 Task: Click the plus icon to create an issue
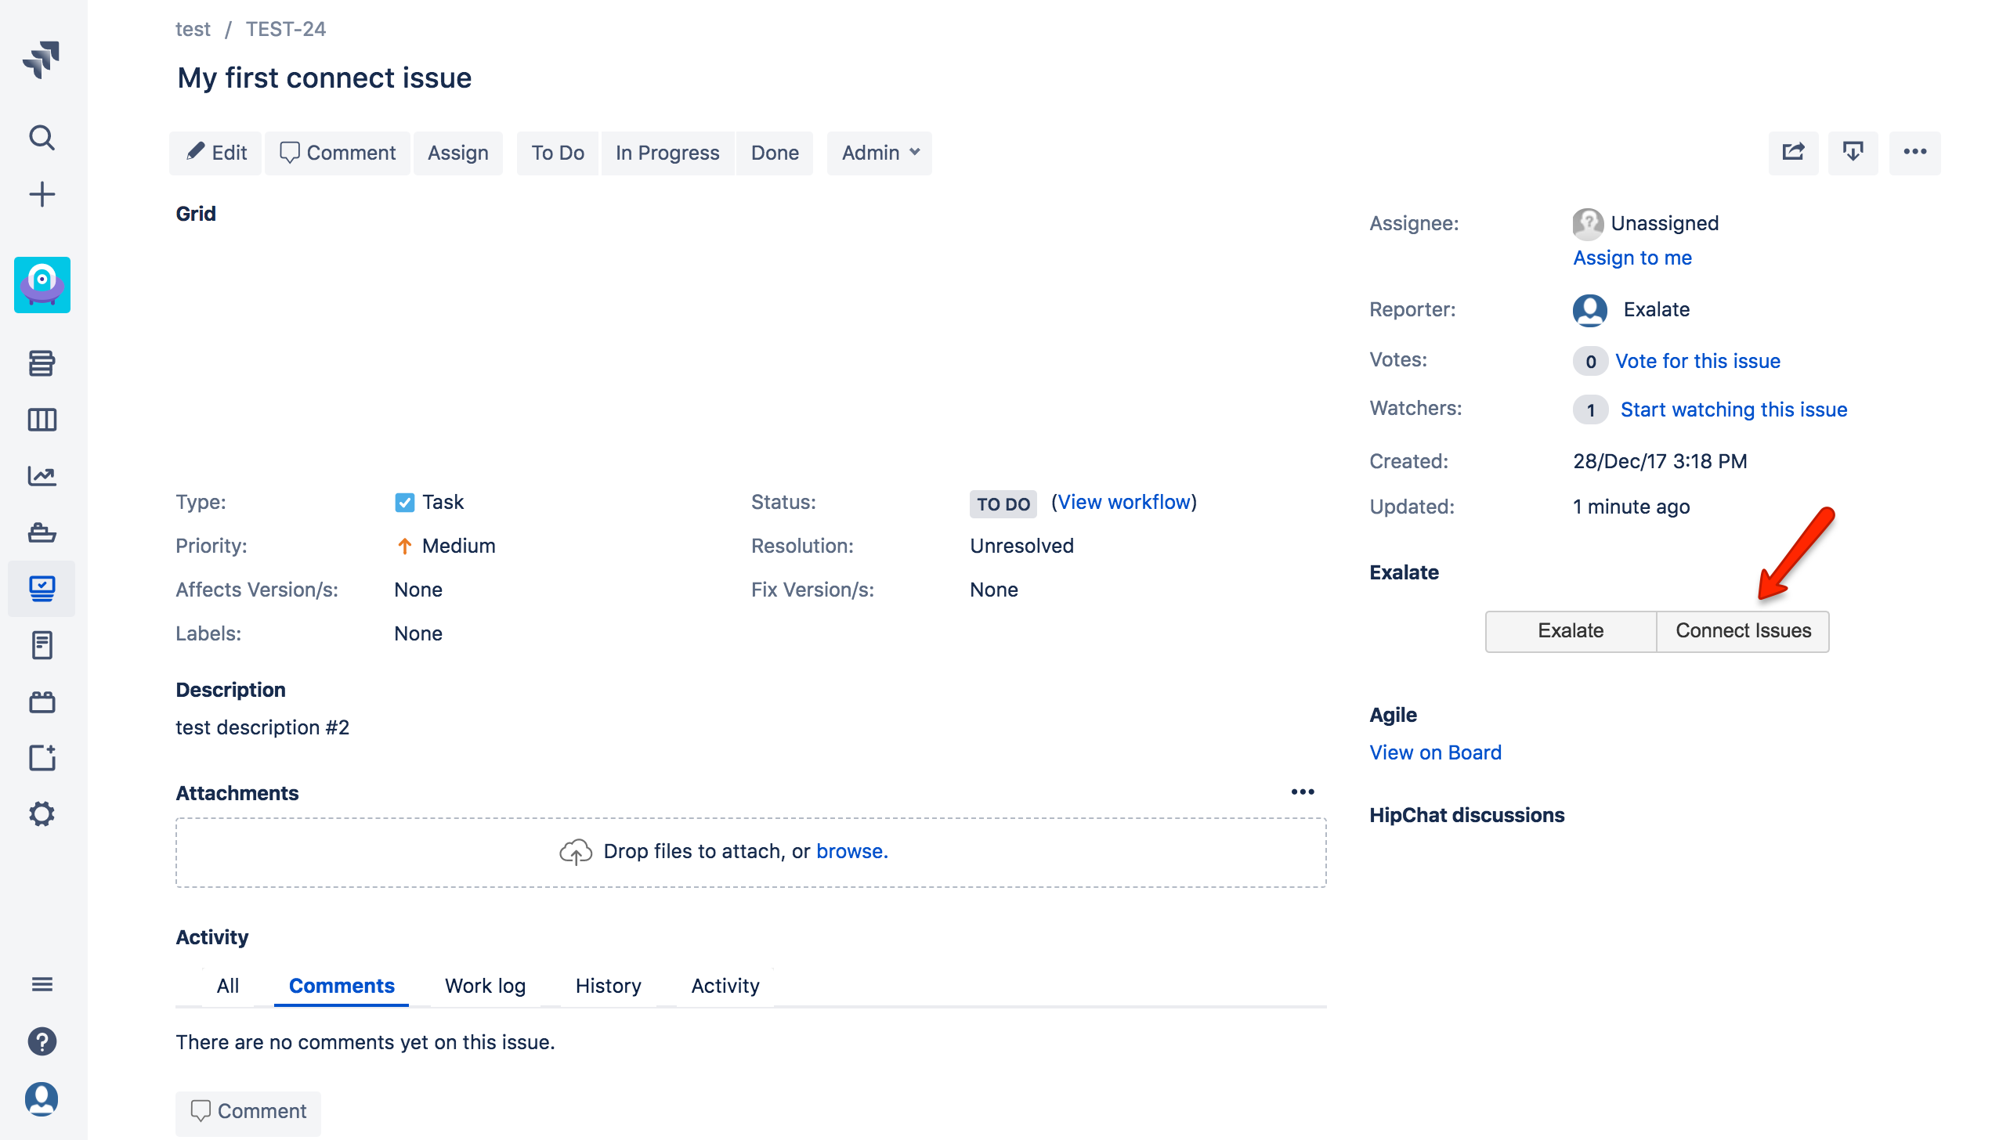(x=42, y=193)
